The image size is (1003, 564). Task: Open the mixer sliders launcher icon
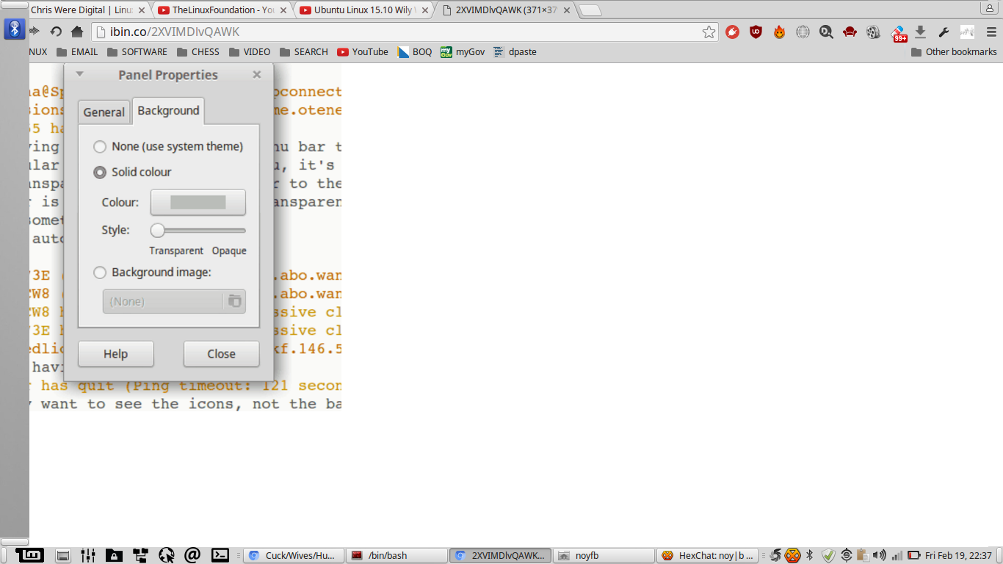point(88,556)
